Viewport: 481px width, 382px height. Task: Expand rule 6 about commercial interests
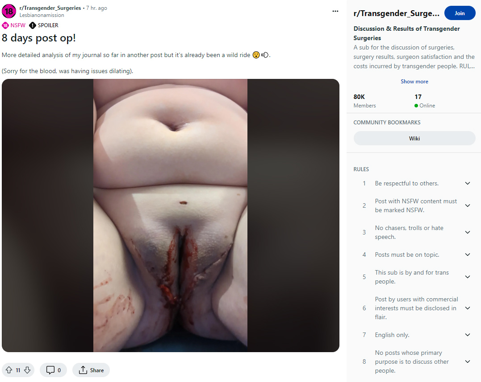pyautogui.click(x=468, y=308)
